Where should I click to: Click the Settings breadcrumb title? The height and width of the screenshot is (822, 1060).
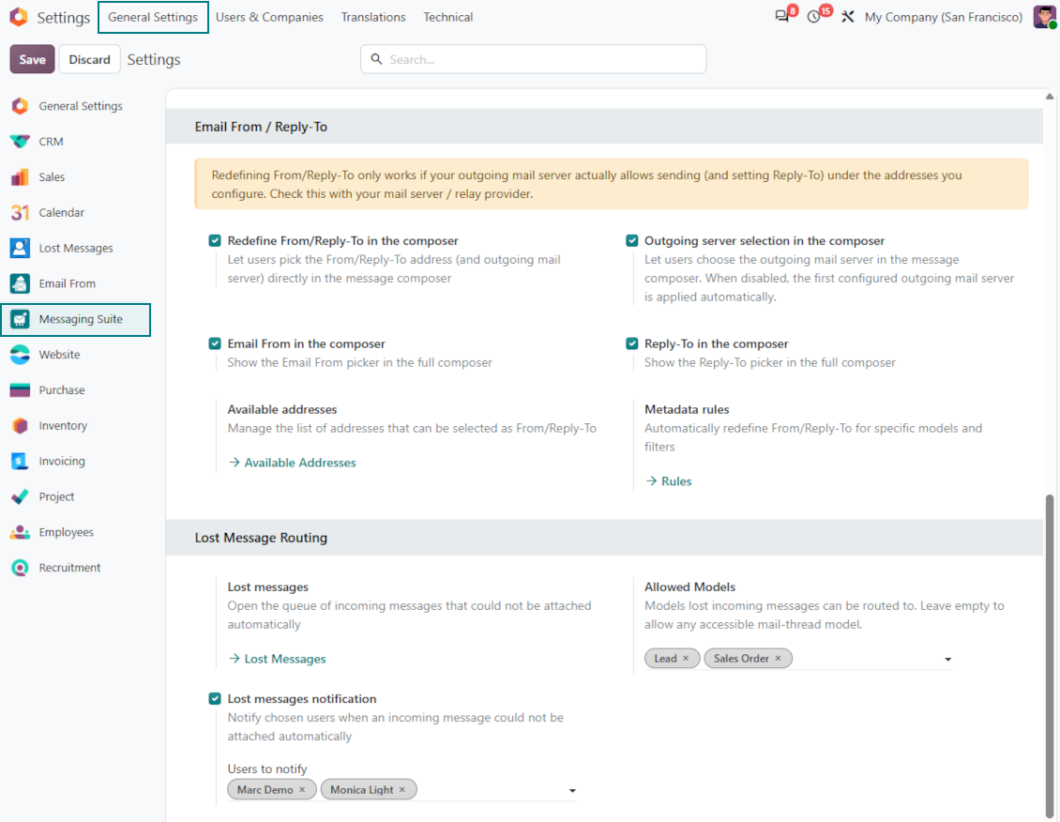(154, 59)
